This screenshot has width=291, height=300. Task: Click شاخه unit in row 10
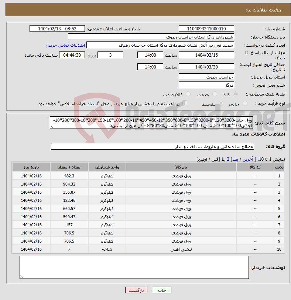[x=107, y=249]
